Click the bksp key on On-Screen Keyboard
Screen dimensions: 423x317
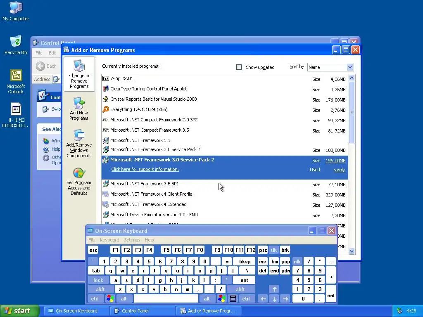click(x=245, y=261)
